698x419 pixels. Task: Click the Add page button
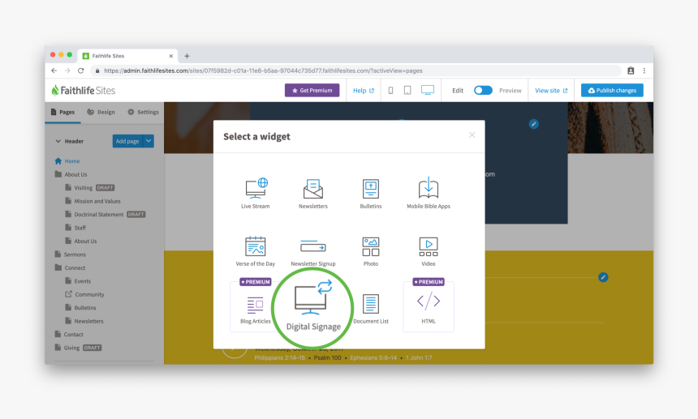(127, 141)
